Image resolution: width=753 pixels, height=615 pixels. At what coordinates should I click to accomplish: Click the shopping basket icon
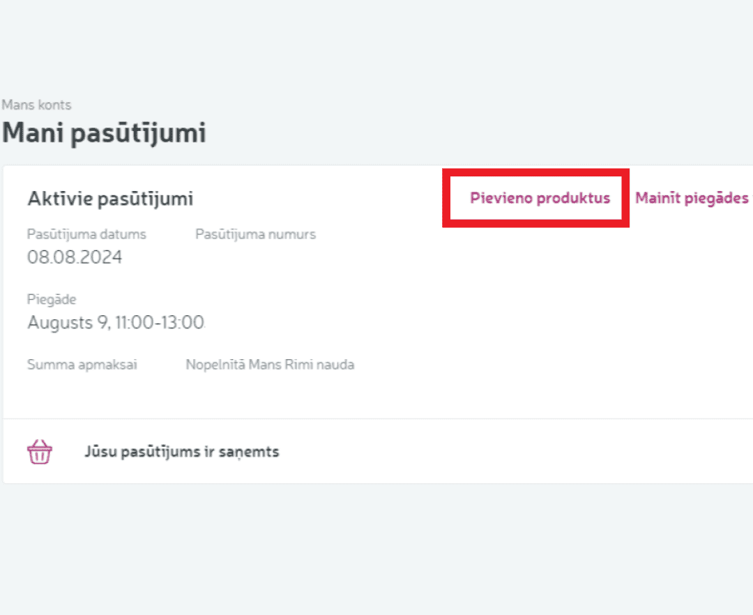pos(39,452)
